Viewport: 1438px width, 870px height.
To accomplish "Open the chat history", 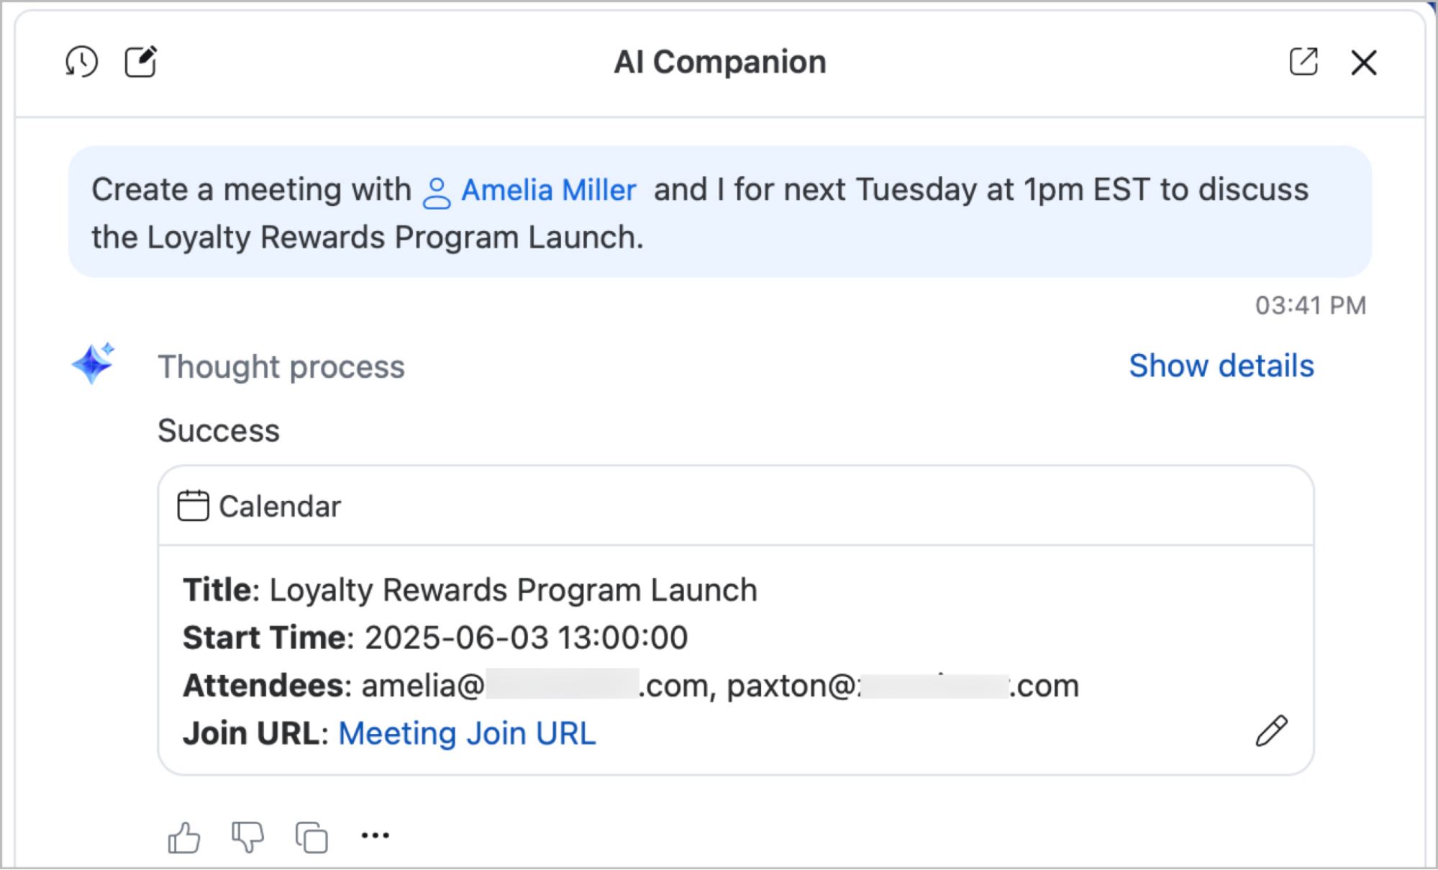I will point(81,62).
